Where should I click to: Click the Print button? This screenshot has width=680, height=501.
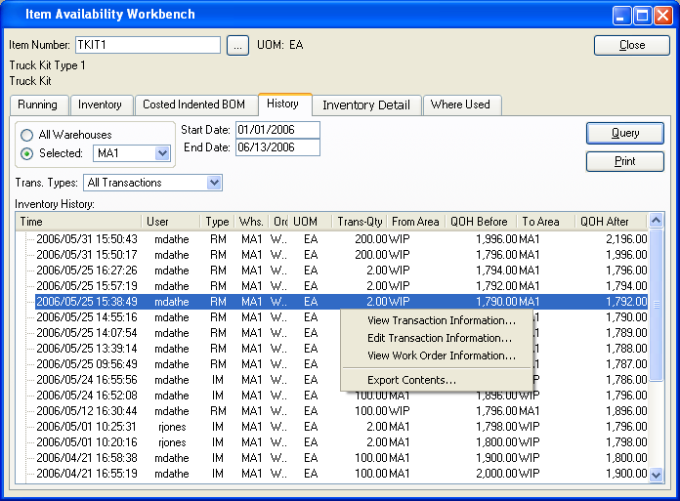point(625,161)
